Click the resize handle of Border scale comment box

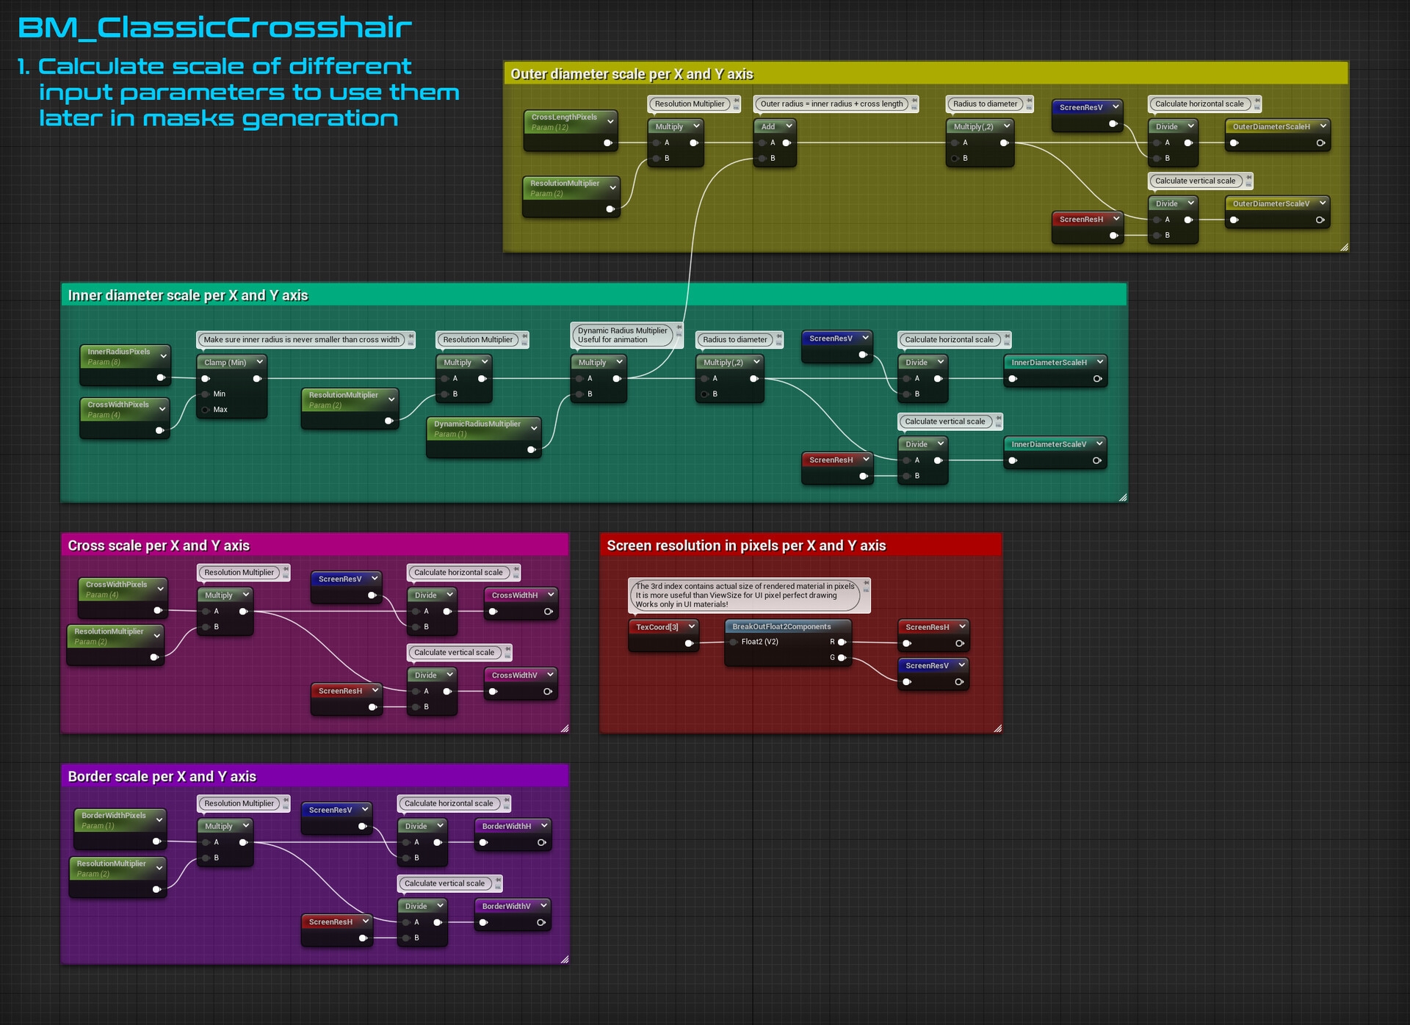[x=564, y=959]
